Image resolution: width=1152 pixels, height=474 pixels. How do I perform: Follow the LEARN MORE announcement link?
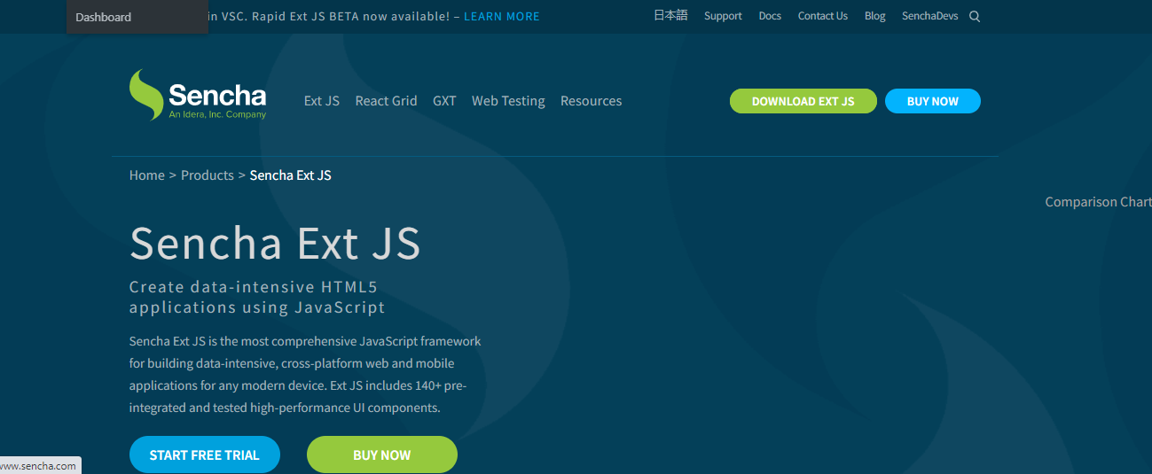click(501, 16)
